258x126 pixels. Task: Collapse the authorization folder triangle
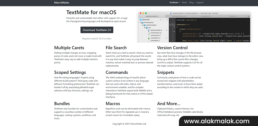coord(142,25)
